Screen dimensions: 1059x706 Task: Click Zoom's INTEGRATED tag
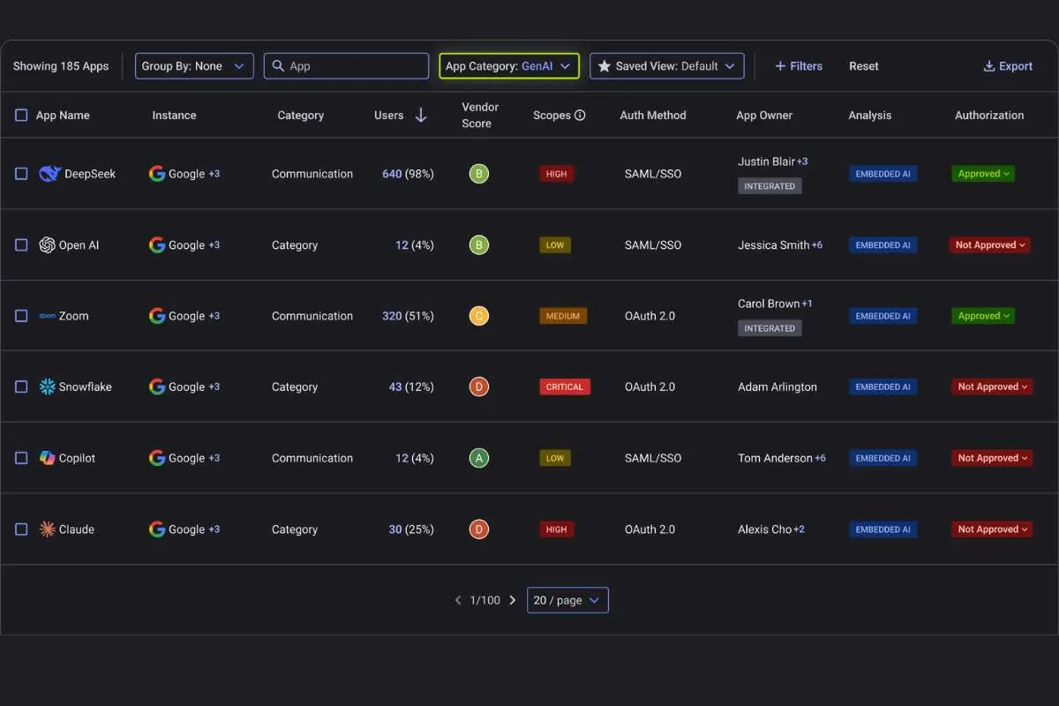pos(770,328)
